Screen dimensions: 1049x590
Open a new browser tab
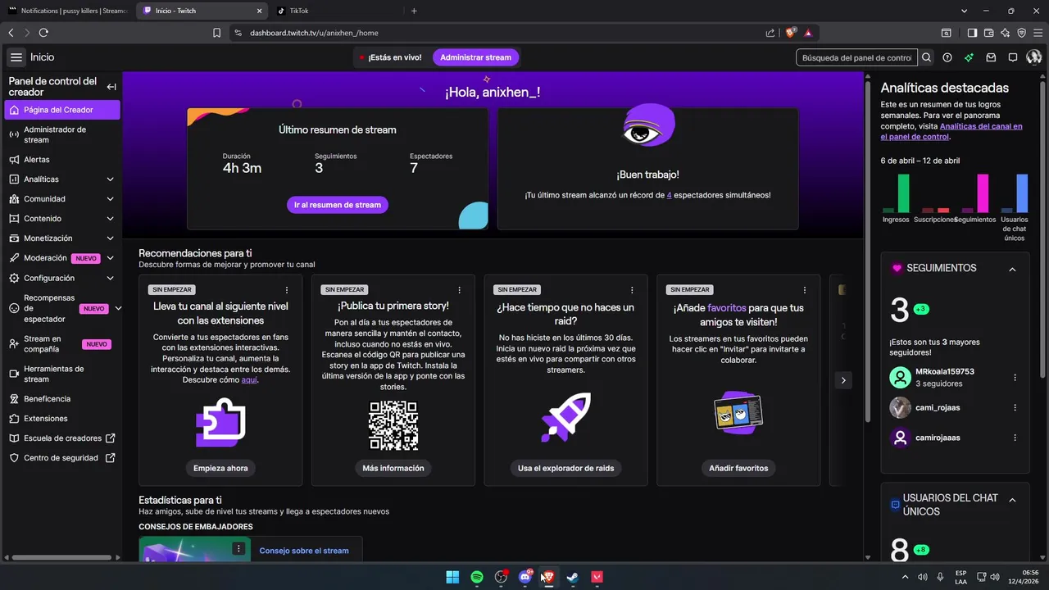tap(414, 11)
